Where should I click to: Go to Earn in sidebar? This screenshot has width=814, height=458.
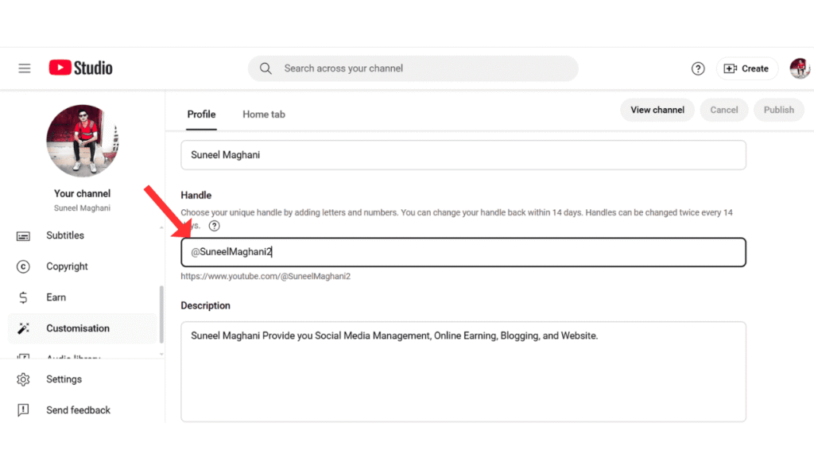click(x=56, y=297)
